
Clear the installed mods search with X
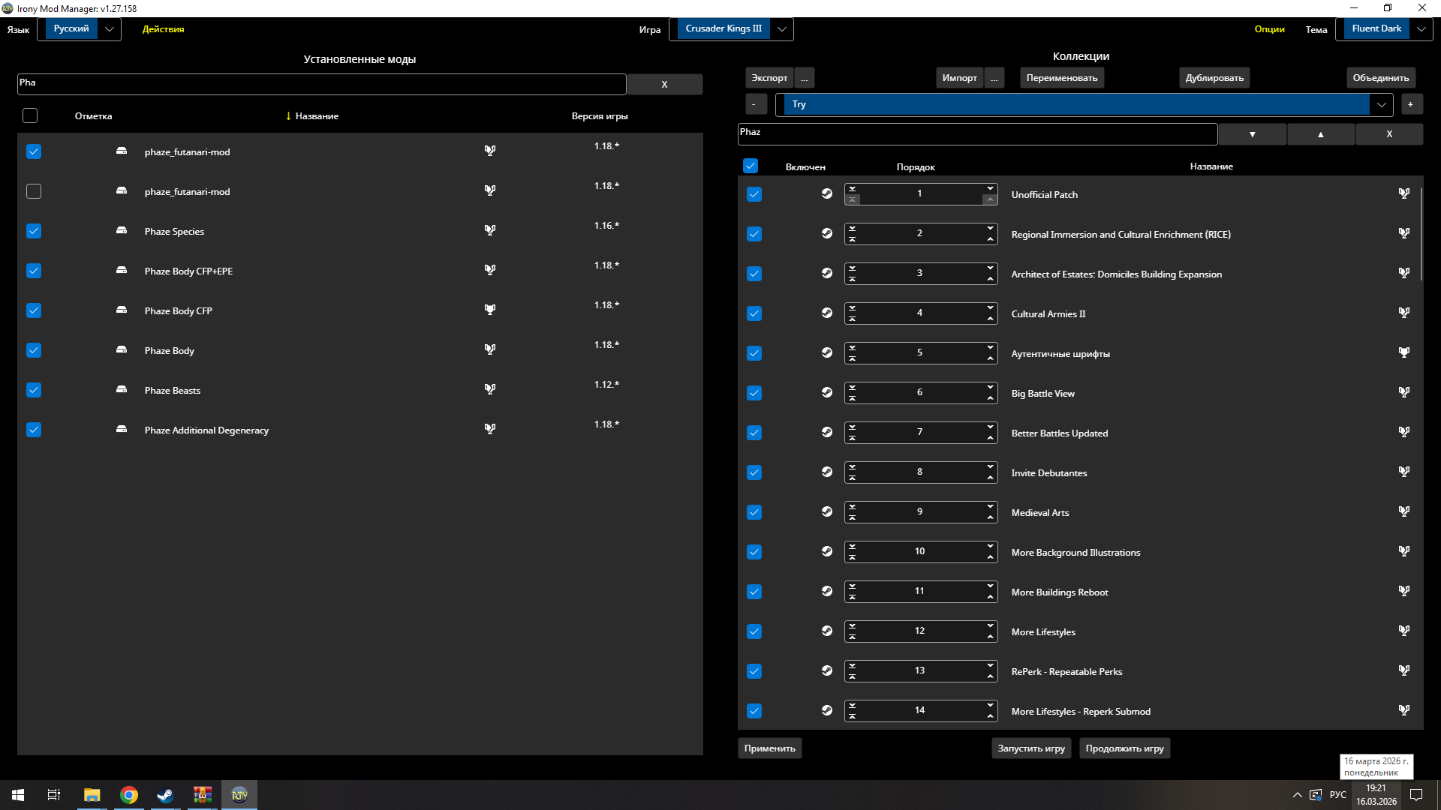click(x=664, y=85)
